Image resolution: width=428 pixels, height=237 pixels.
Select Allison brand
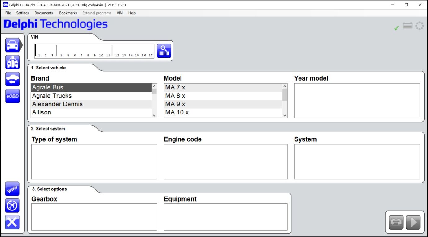pyautogui.click(x=91, y=113)
